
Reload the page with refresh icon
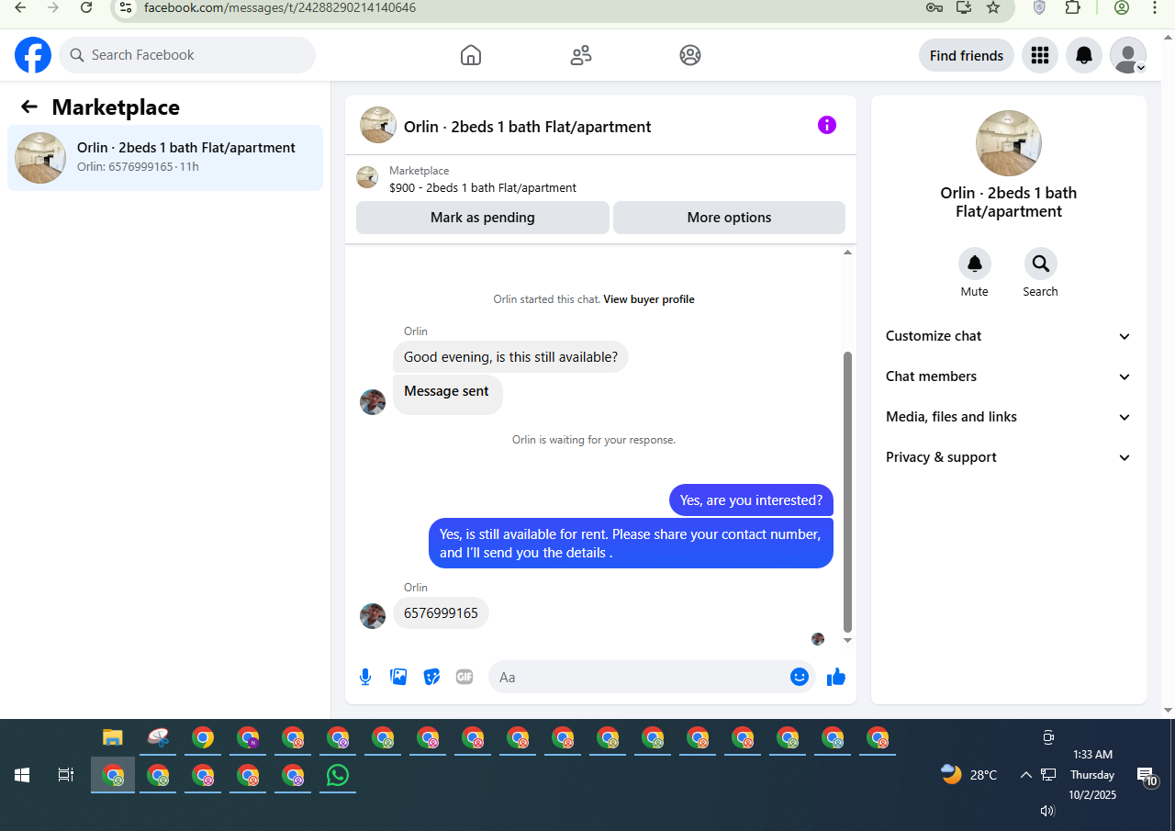[86, 7]
